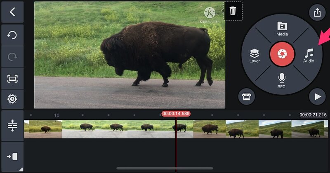Open the KineMaster asset store
The width and height of the screenshot is (330, 173).
[x=246, y=97]
